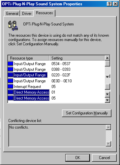
Task: Click the blue icon of the 0220 - 022F row
Action: pyautogui.click(x=11, y=75)
